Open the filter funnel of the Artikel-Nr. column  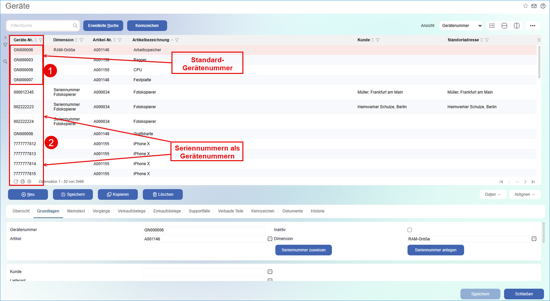tap(120, 40)
